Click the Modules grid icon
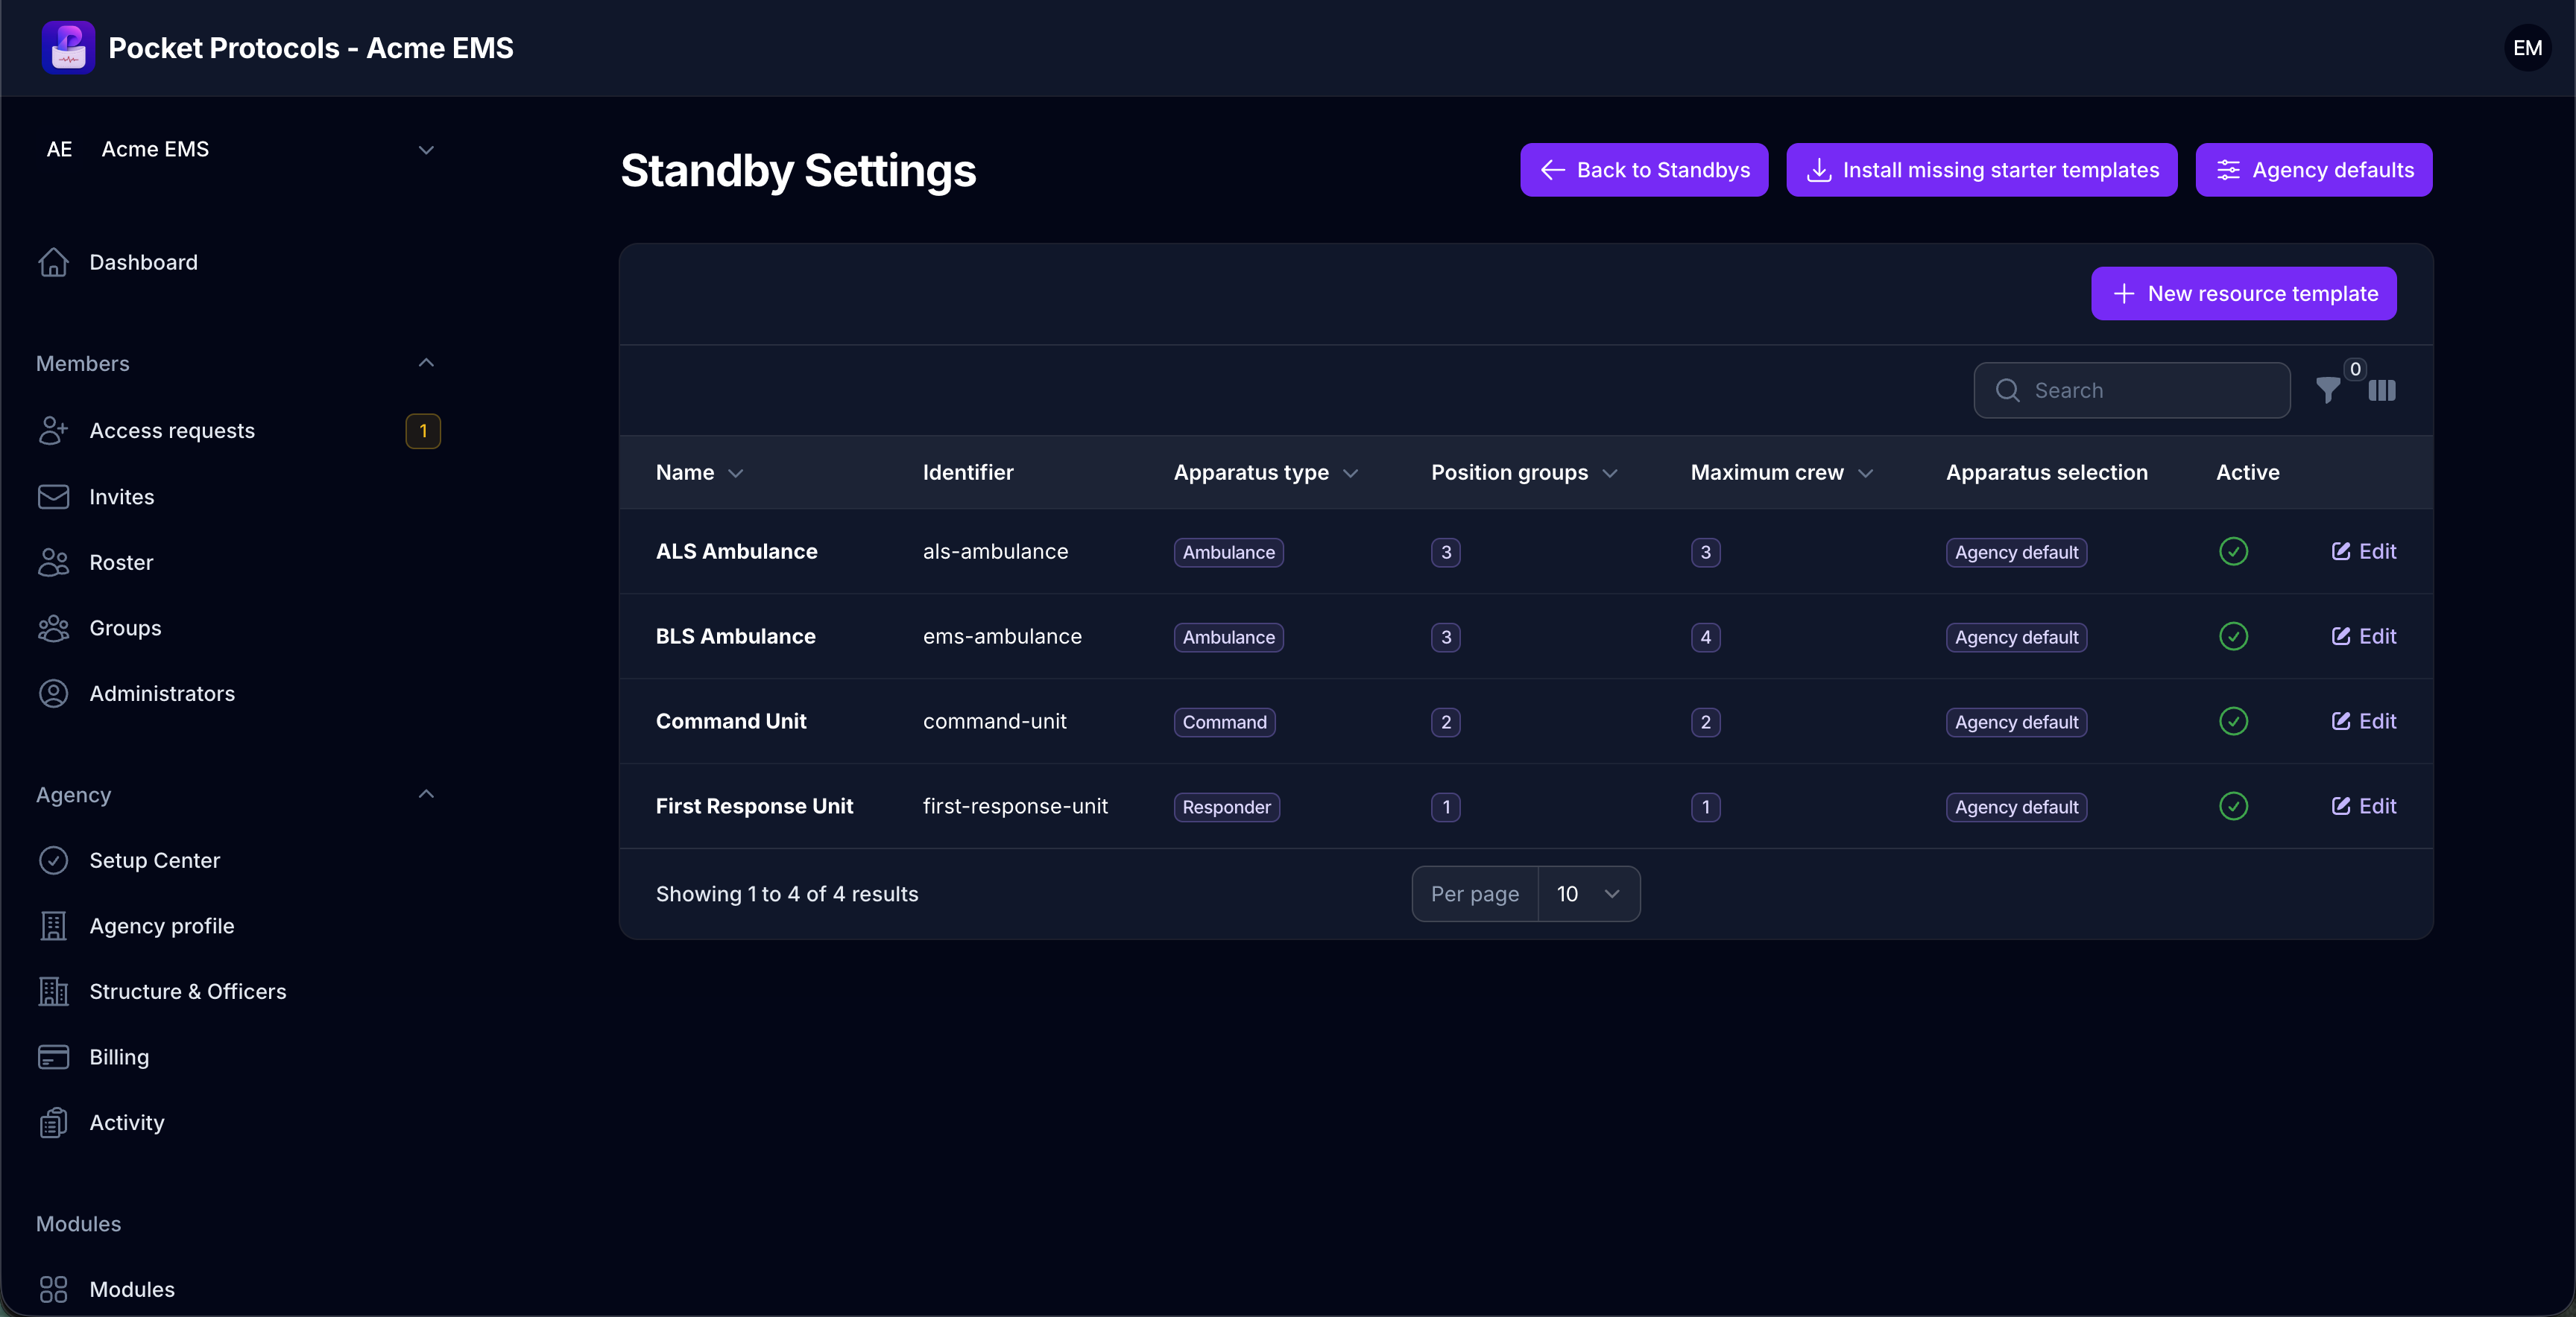The image size is (2576, 1317). tap(53, 1289)
